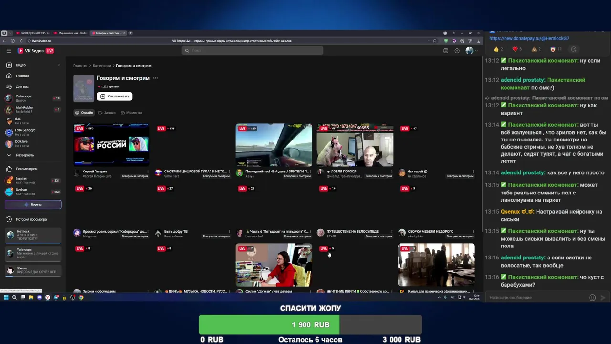This screenshot has height=344, width=611.
Task: Open СМОТРИМ ЦИФРОВОЙ ГУЛАГ stream title
Action: pyautogui.click(x=195, y=172)
